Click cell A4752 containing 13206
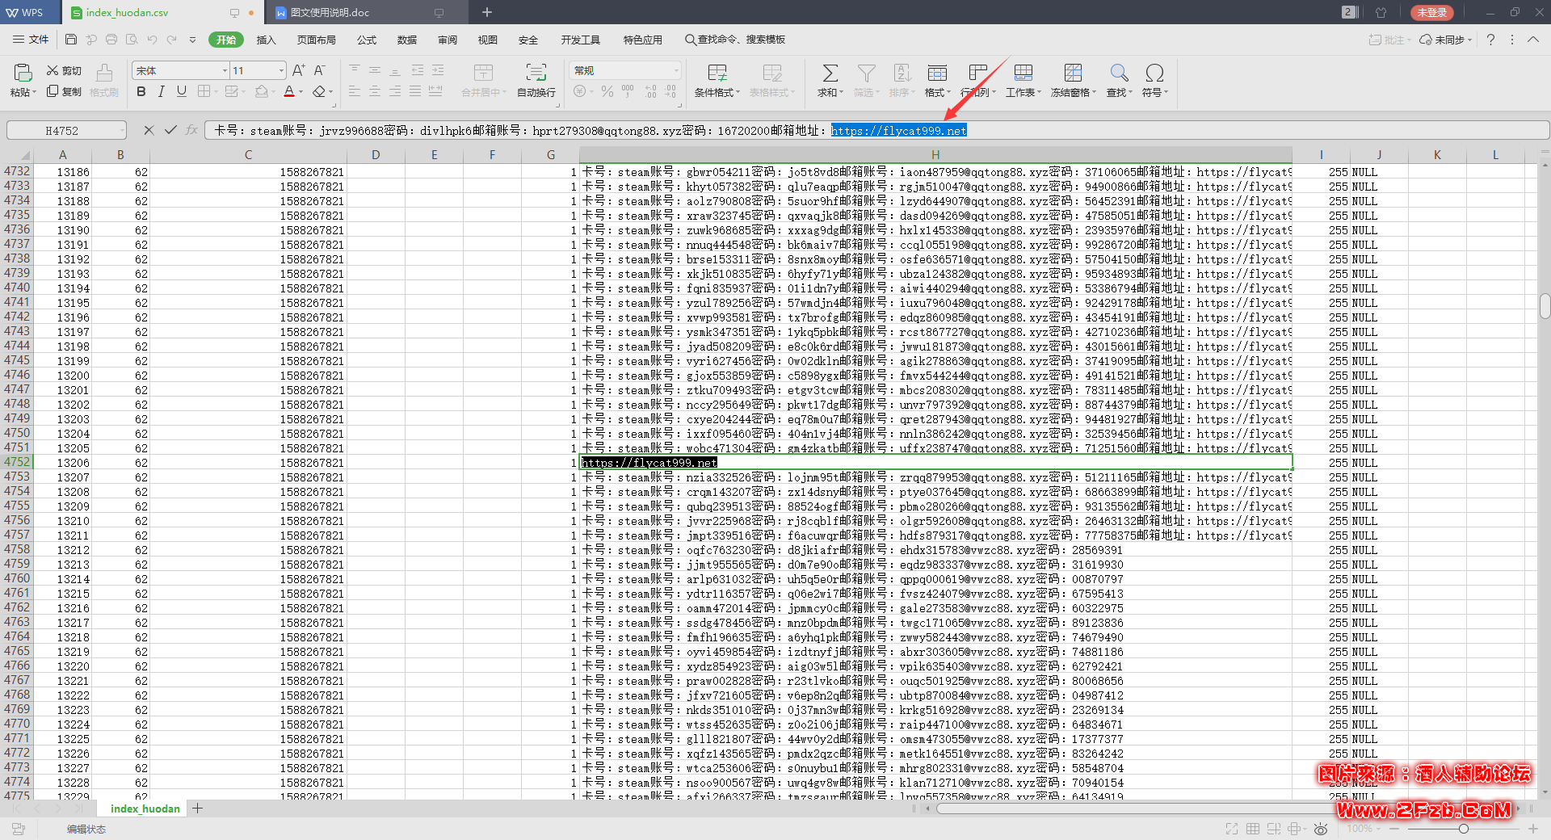The image size is (1551, 840). click(x=62, y=463)
